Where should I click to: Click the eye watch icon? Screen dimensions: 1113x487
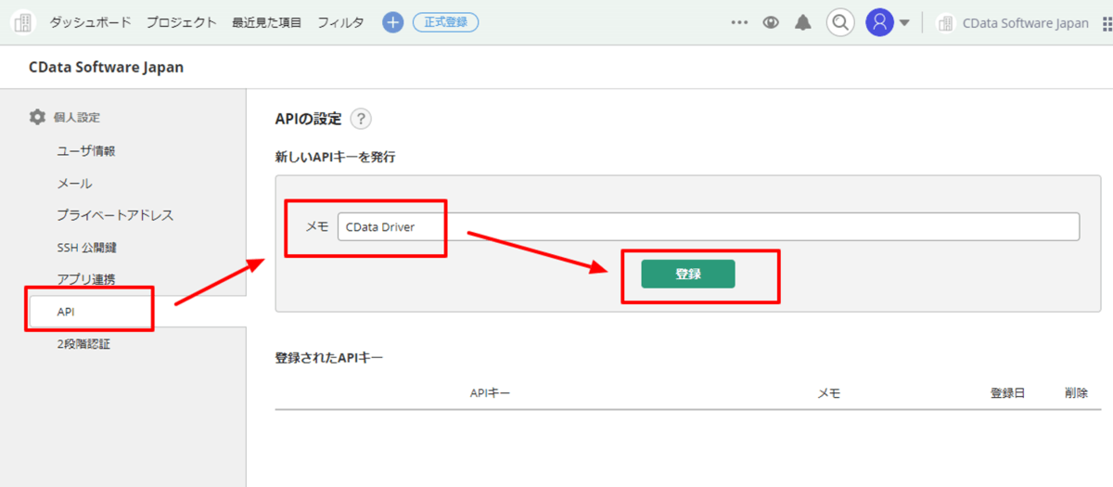point(771,23)
